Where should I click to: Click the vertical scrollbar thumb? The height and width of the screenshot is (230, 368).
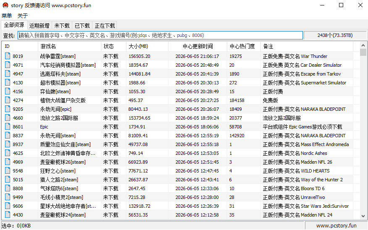363,52
